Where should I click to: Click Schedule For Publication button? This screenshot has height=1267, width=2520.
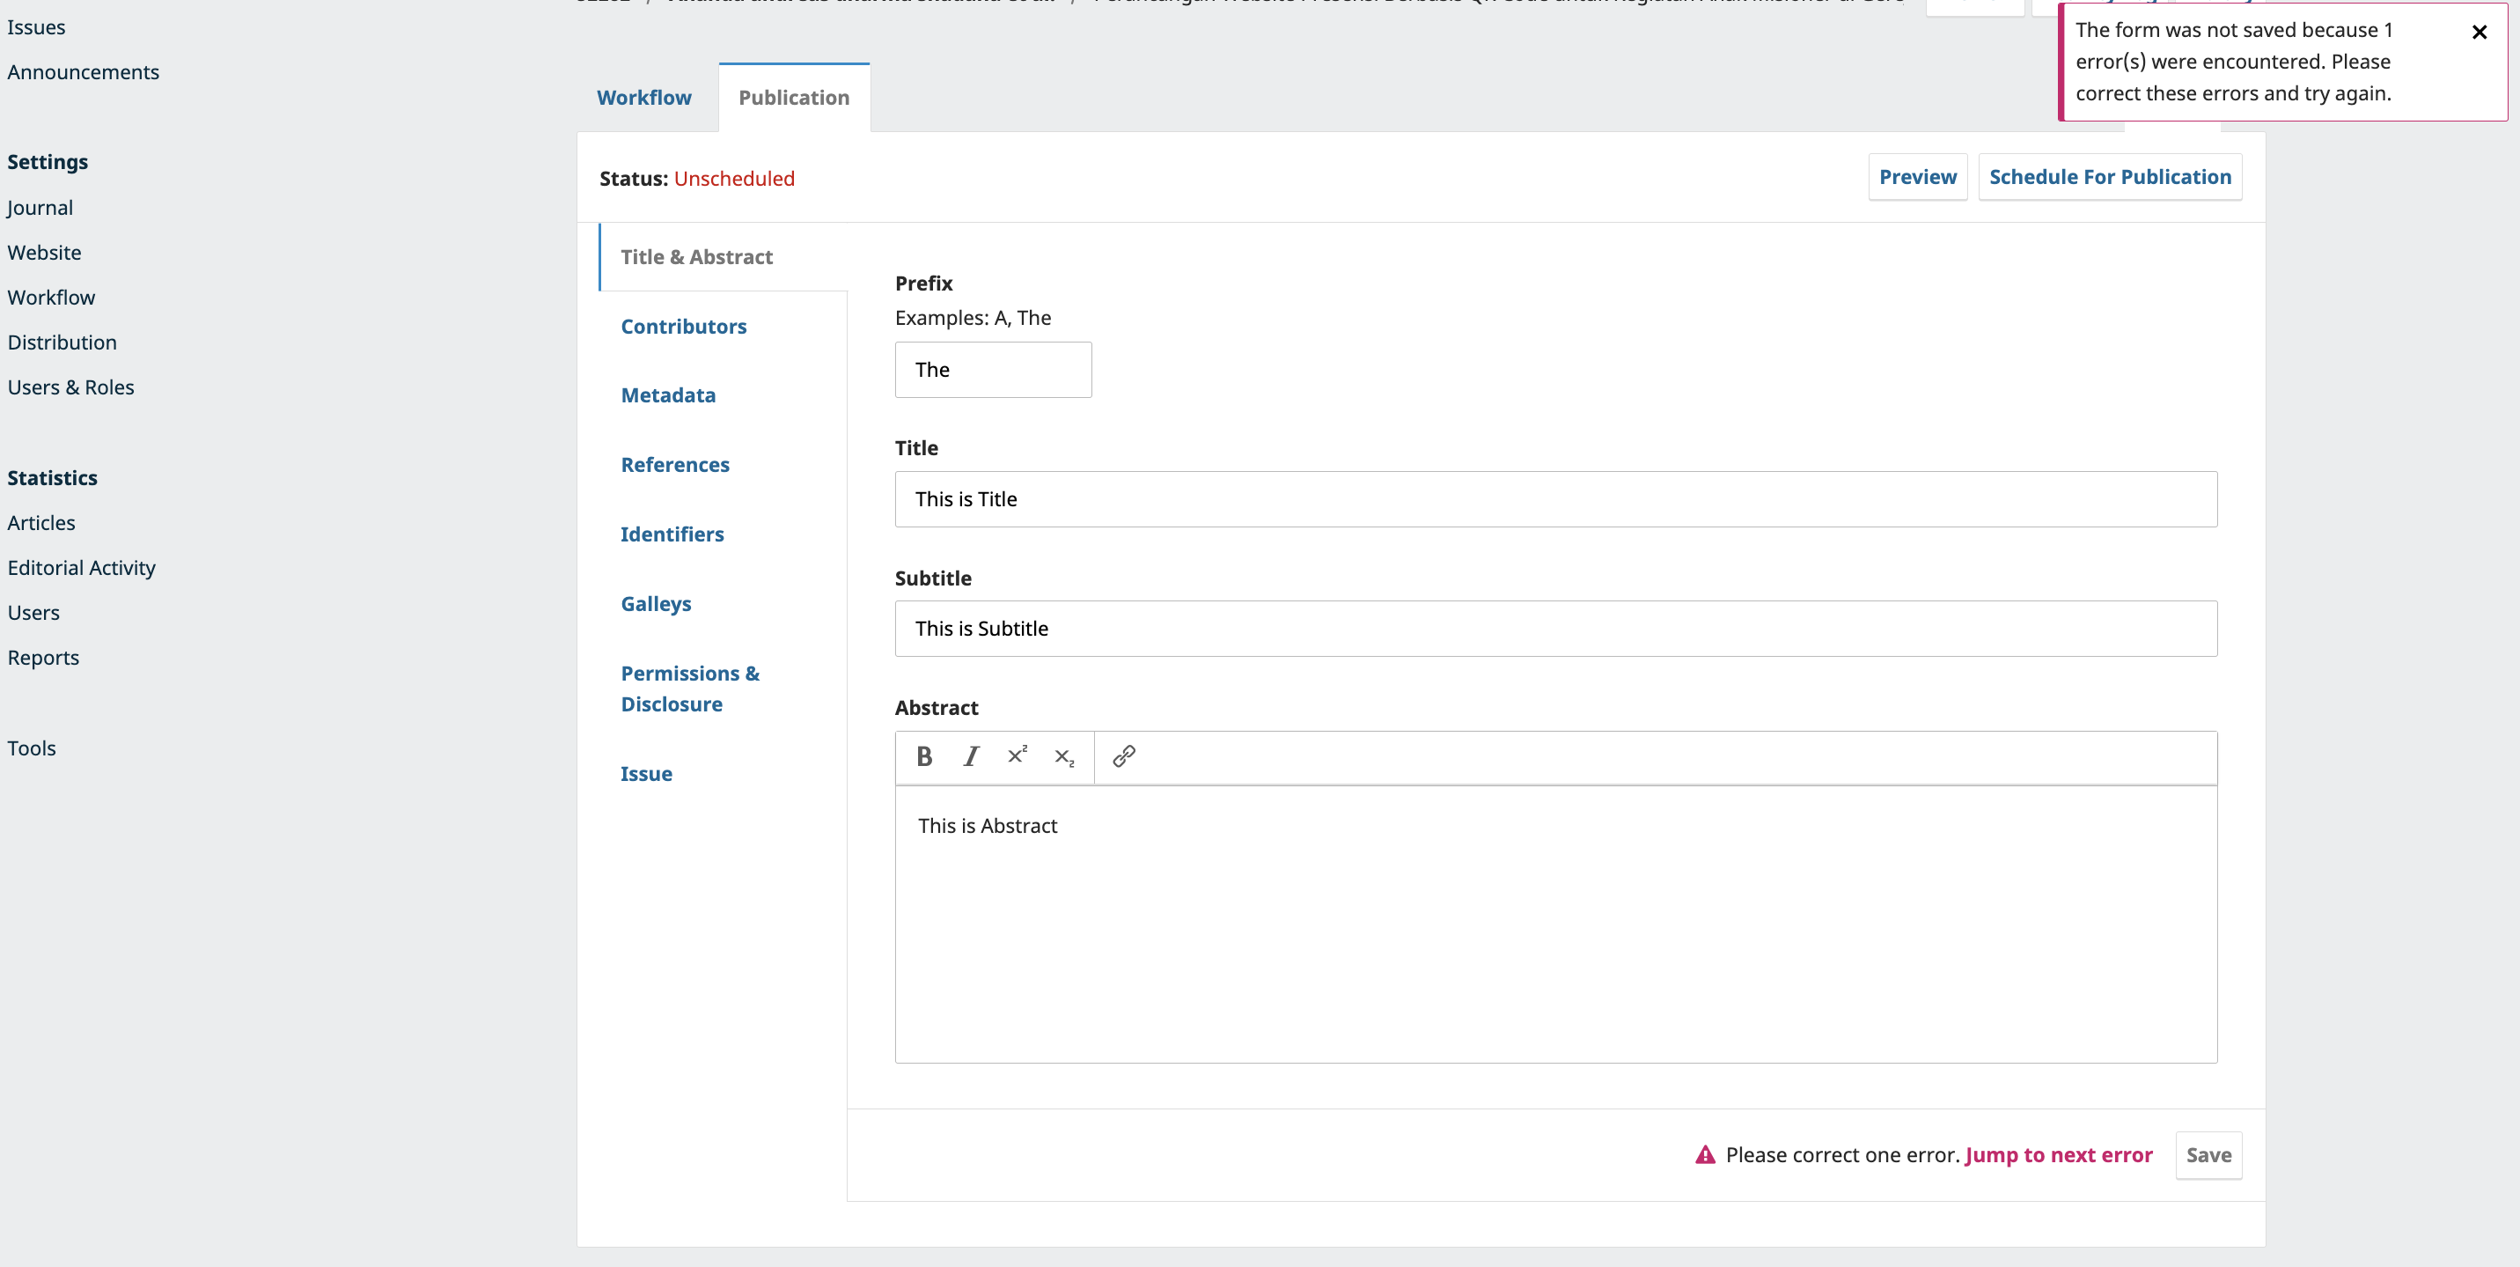2109,177
